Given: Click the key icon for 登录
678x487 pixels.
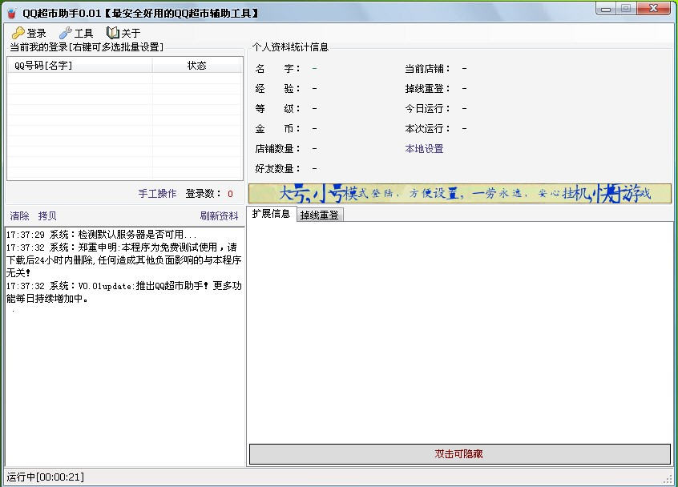Looking at the screenshot, I should click(x=18, y=33).
